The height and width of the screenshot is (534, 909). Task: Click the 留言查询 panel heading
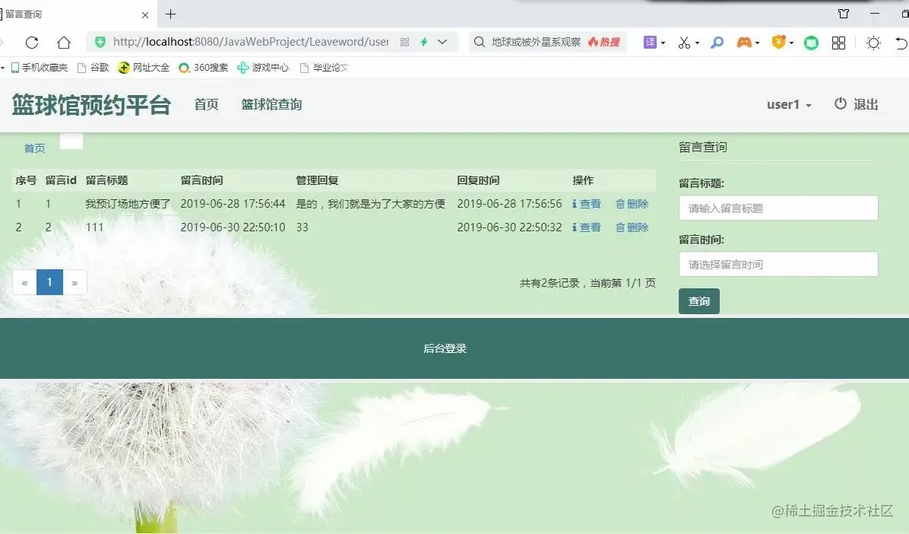(702, 147)
